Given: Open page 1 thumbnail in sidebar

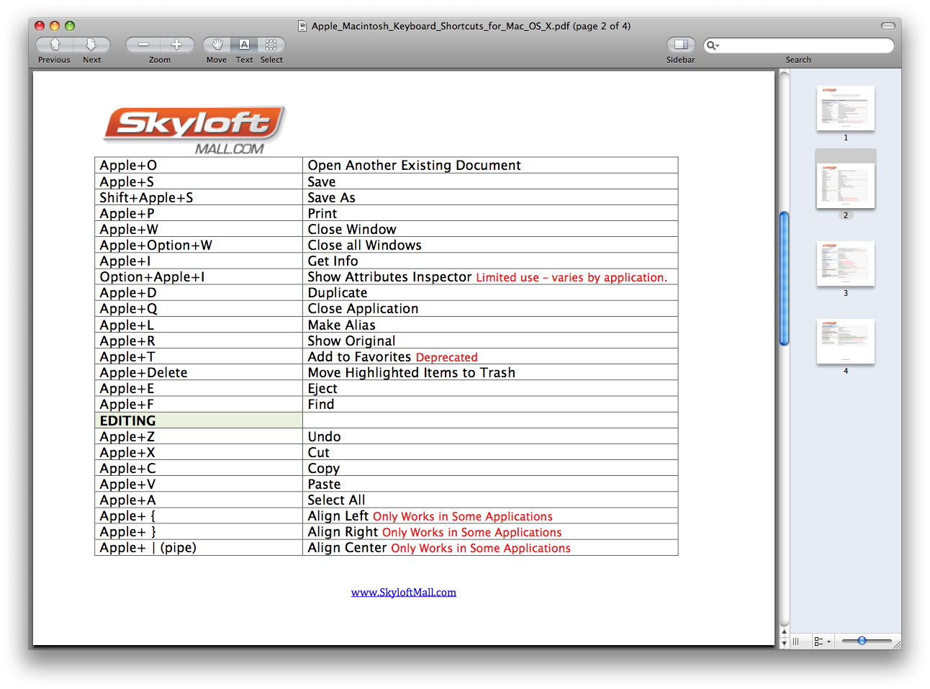Looking at the screenshot, I should click(x=845, y=108).
